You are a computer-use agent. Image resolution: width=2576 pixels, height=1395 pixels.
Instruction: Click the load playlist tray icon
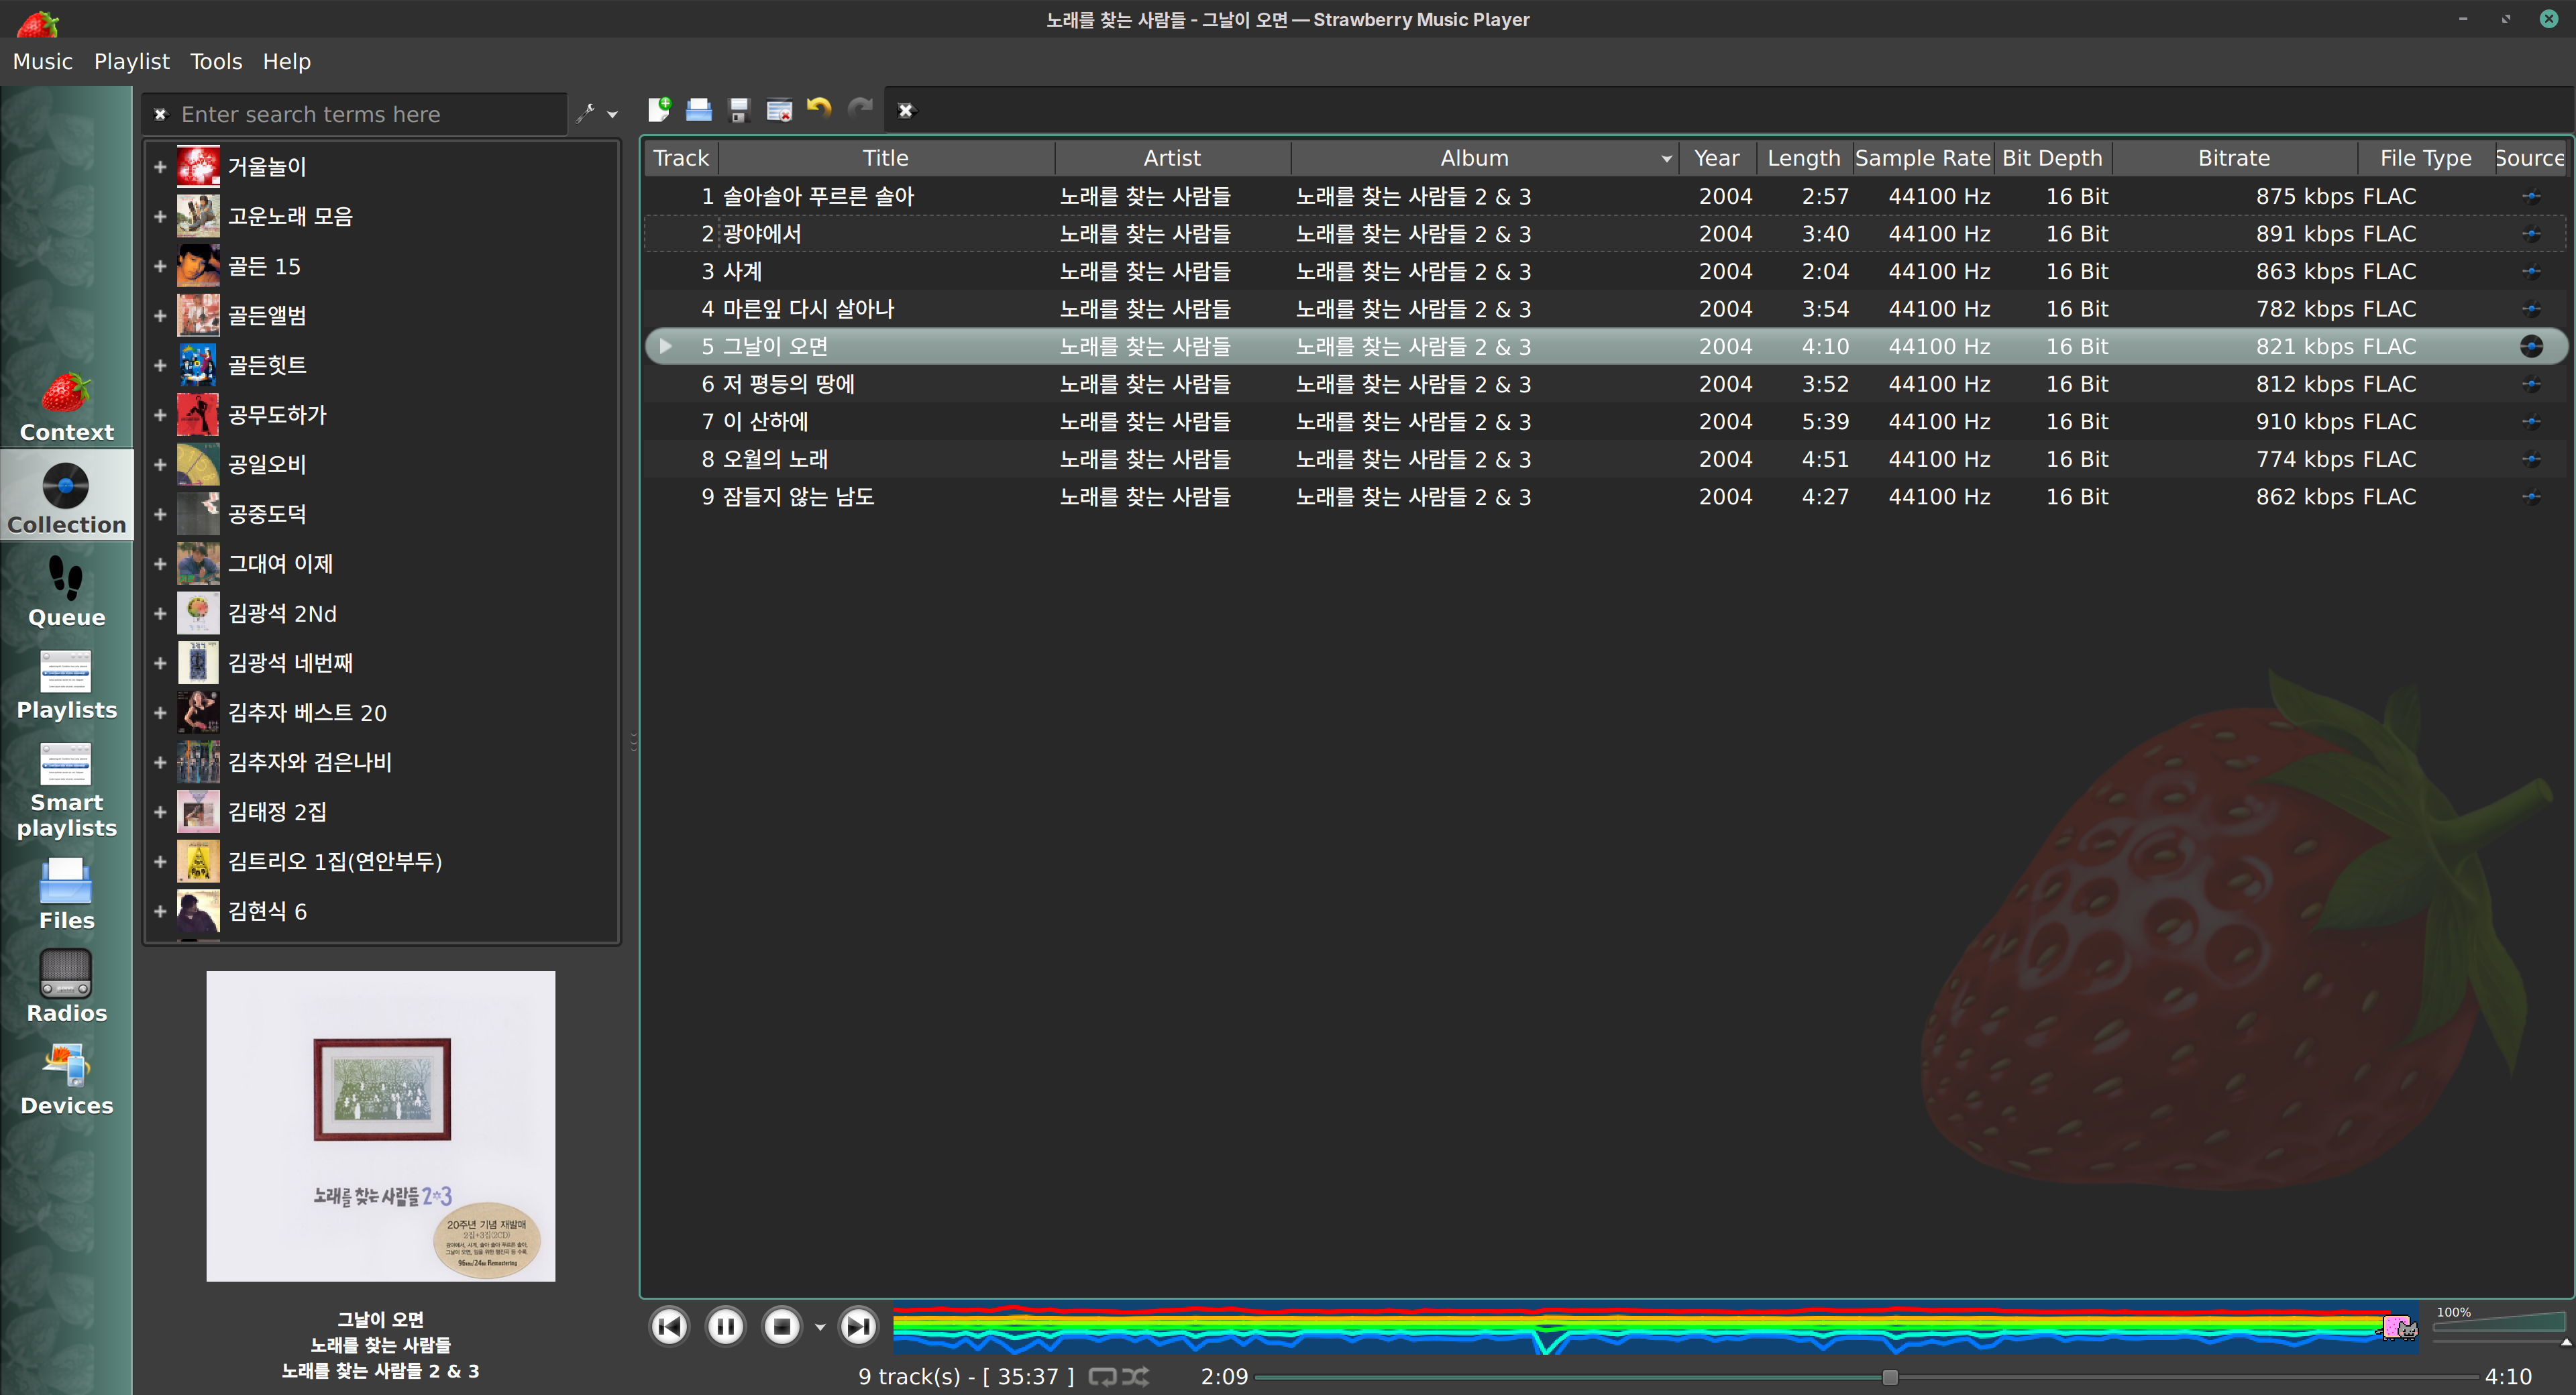click(x=699, y=110)
